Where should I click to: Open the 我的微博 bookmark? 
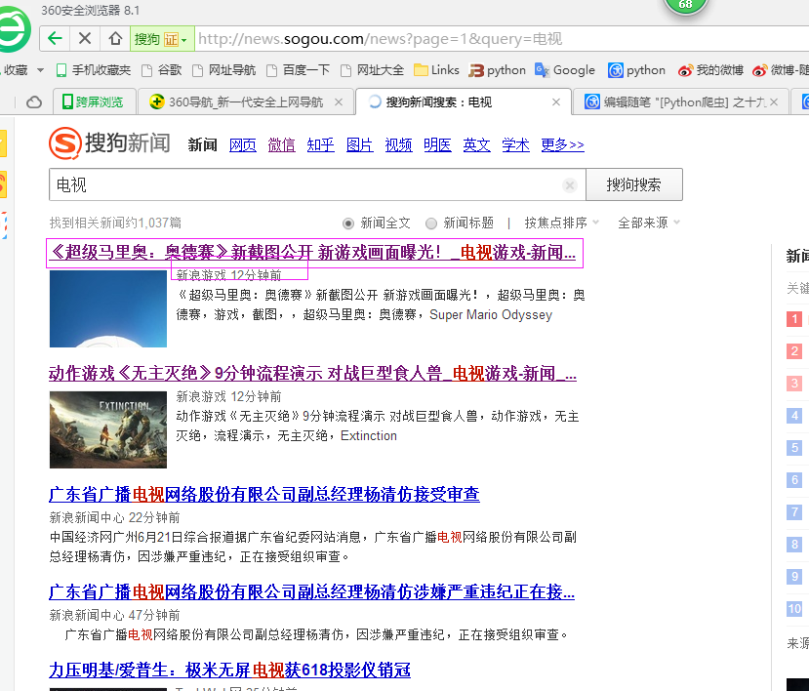pos(710,70)
